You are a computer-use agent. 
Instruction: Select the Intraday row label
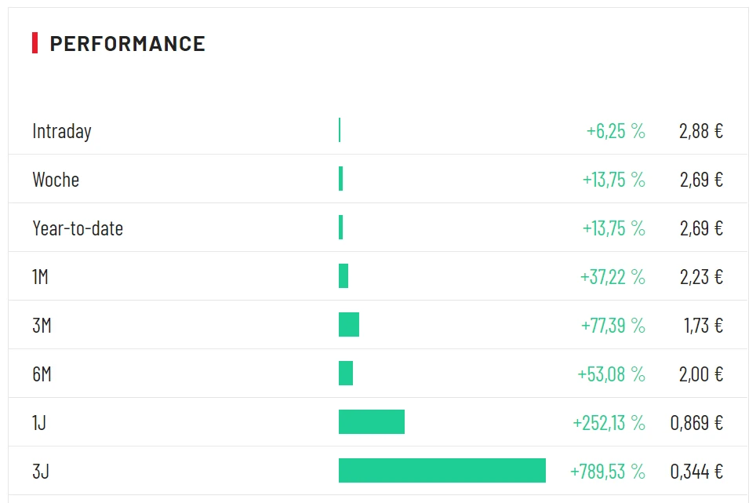point(62,131)
